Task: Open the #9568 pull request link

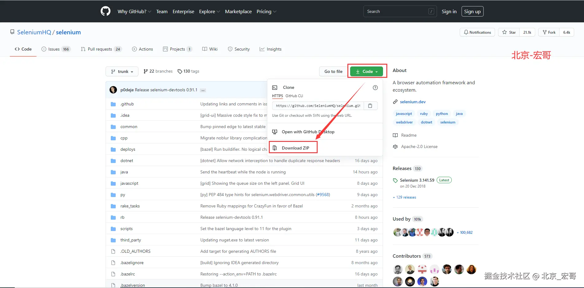Action: (x=323, y=195)
